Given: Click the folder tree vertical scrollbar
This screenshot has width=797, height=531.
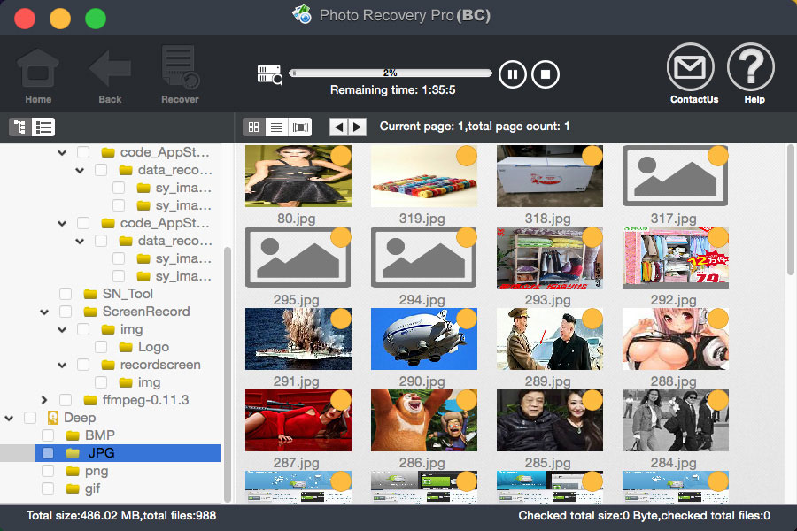Looking at the screenshot, I should 228,374.
